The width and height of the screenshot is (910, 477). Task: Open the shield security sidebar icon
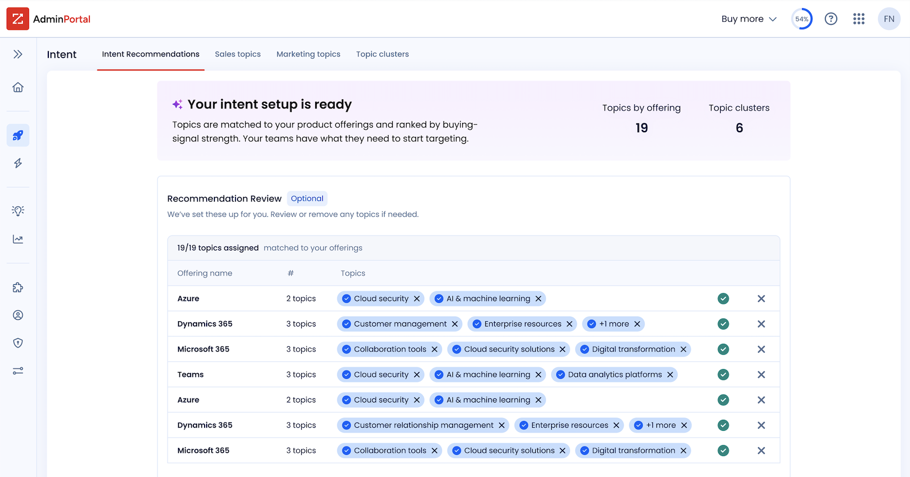click(18, 343)
